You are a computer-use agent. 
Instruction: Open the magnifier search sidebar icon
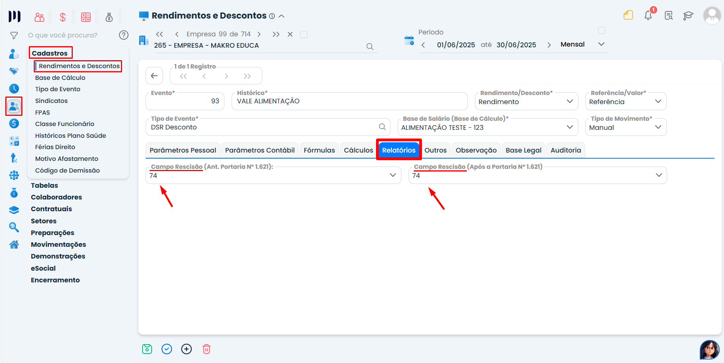[x=14, y=227]
